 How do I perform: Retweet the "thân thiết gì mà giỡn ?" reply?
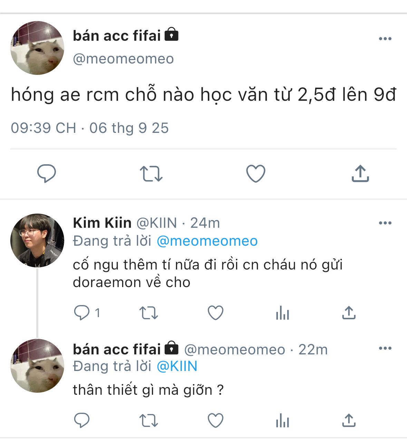click(149, 421)
